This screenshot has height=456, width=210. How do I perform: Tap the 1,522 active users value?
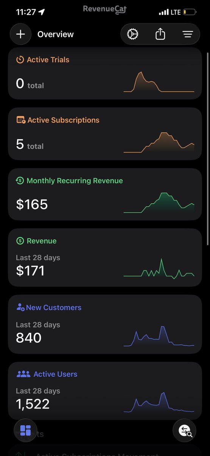(x=33, y=404)
